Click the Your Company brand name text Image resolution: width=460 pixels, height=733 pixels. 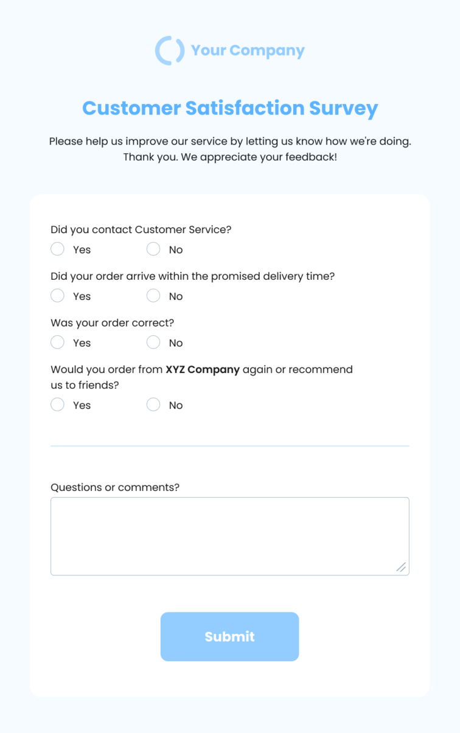248,50
